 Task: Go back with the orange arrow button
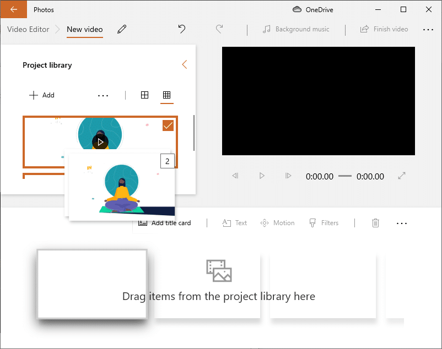coord(14,9)
